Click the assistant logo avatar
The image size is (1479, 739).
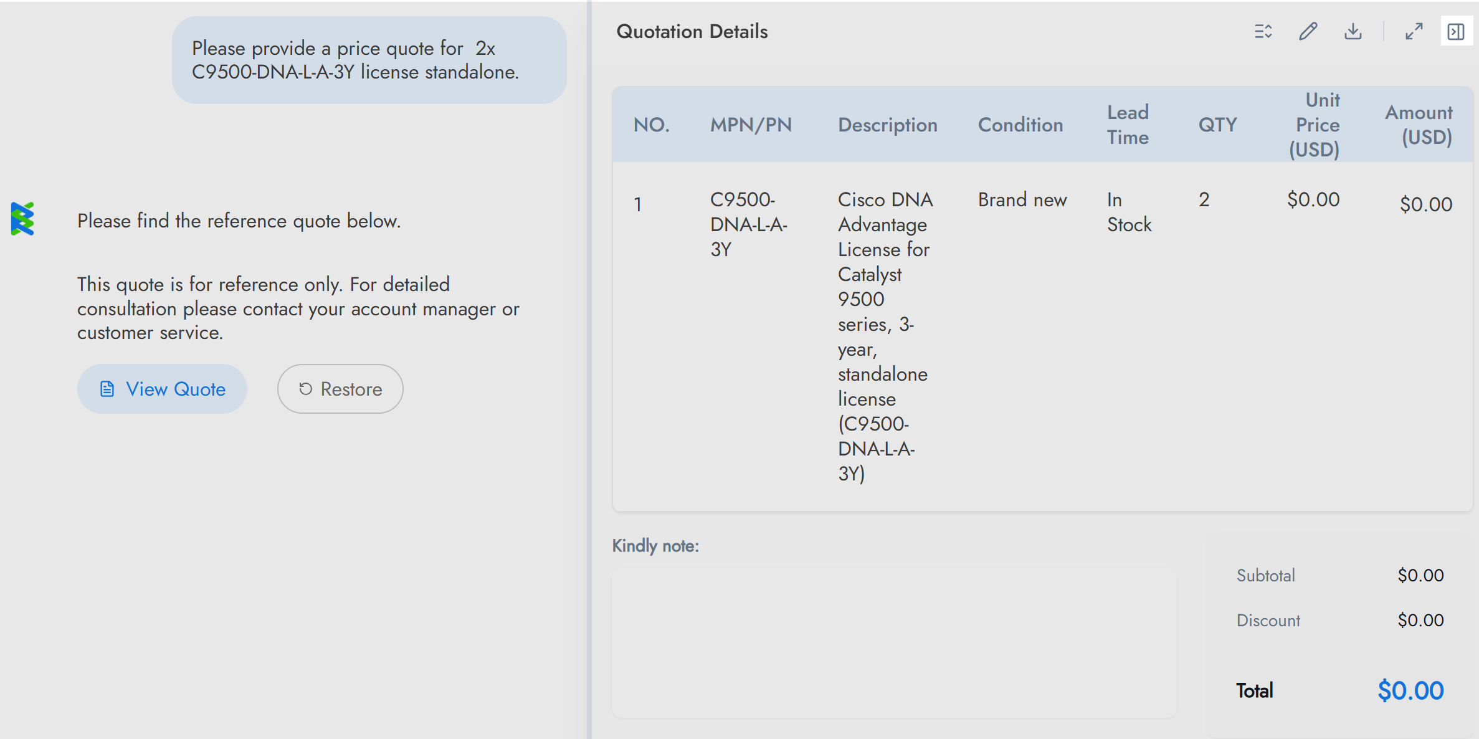(x=22, y=219)
